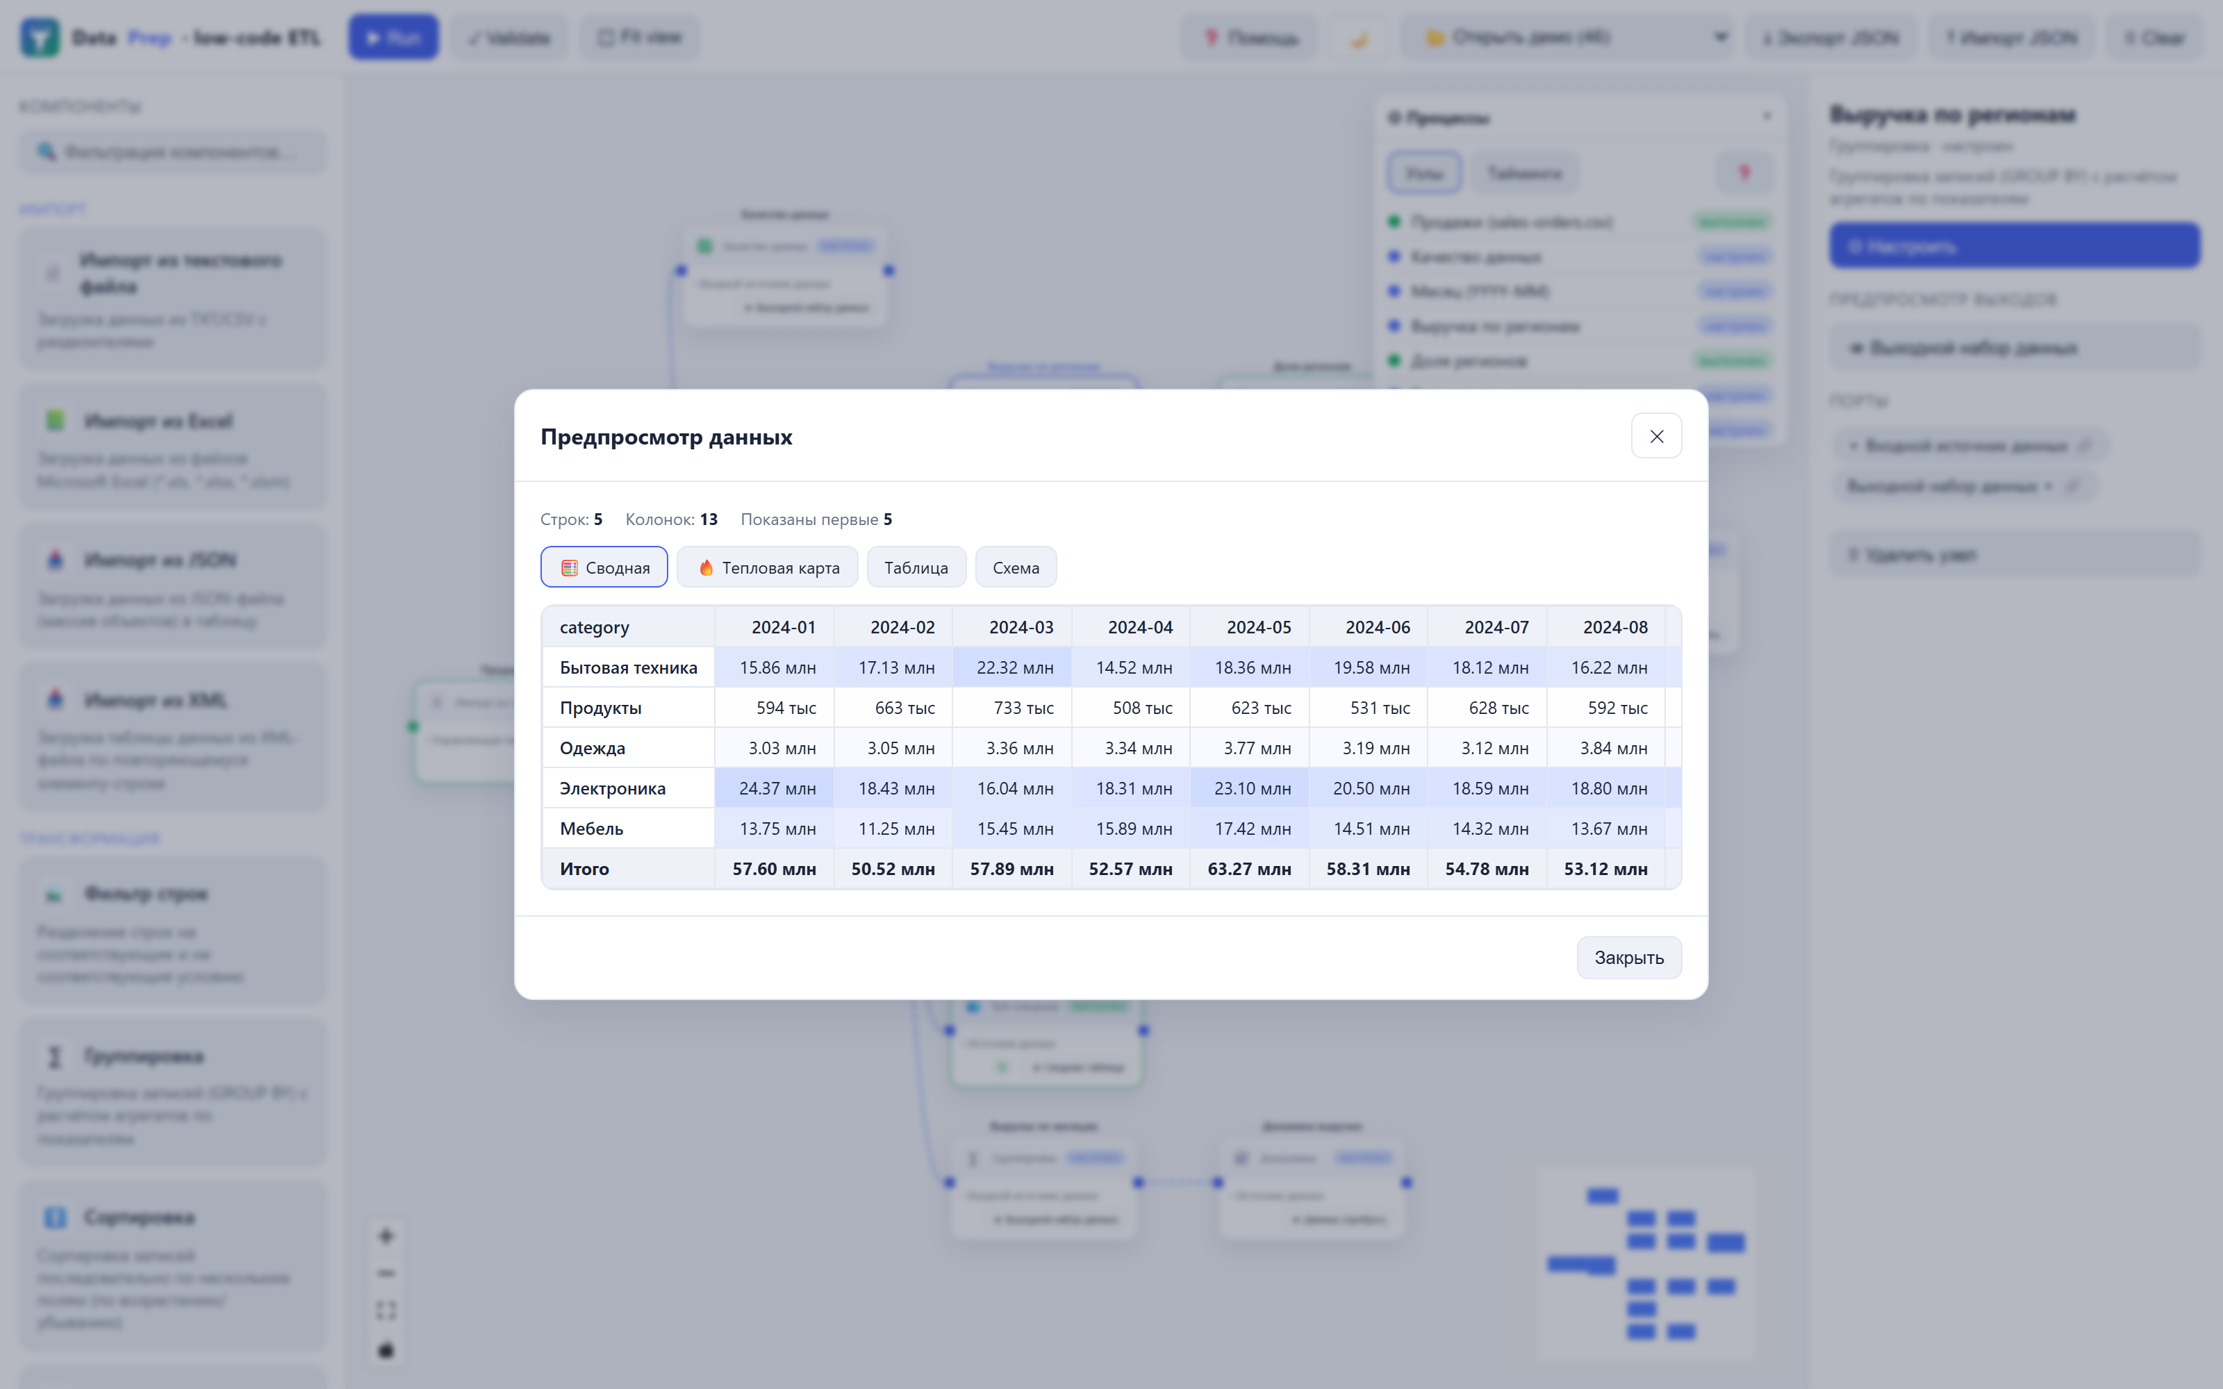
Task: Click Удалить узел in the right panel
Action: tap(2015, 554)
